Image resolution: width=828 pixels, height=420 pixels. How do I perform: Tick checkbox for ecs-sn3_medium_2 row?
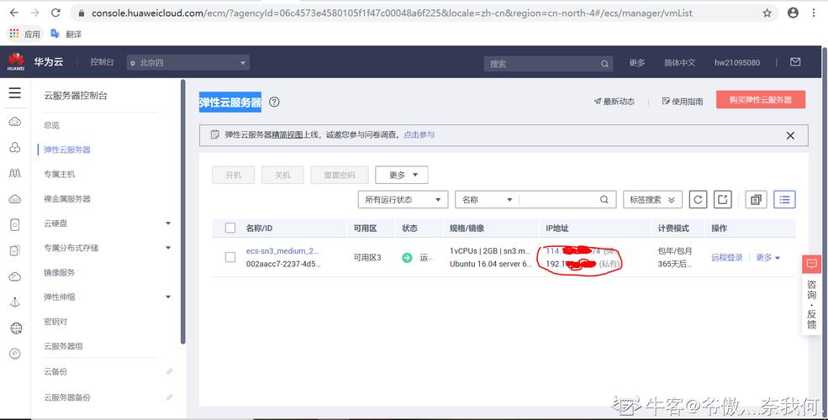click(230, 257)
